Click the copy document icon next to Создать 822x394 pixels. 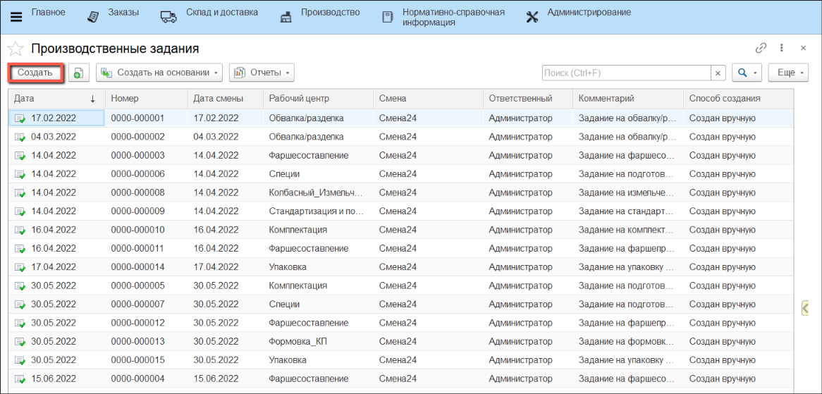pyautogui.click(x=79, y=73)
